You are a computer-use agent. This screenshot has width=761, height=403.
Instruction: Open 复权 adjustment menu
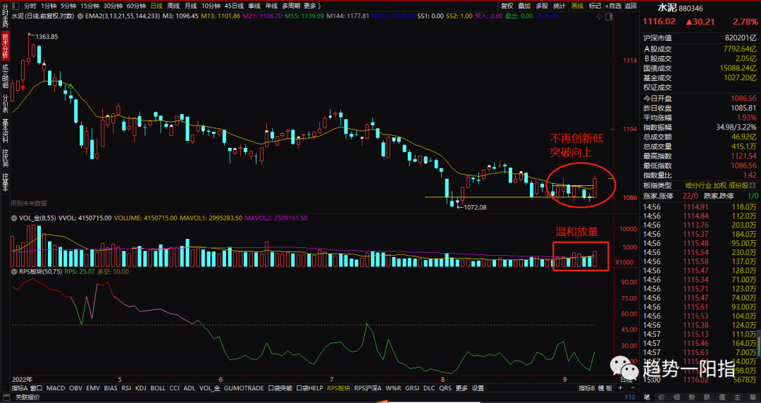coord(507,6)
